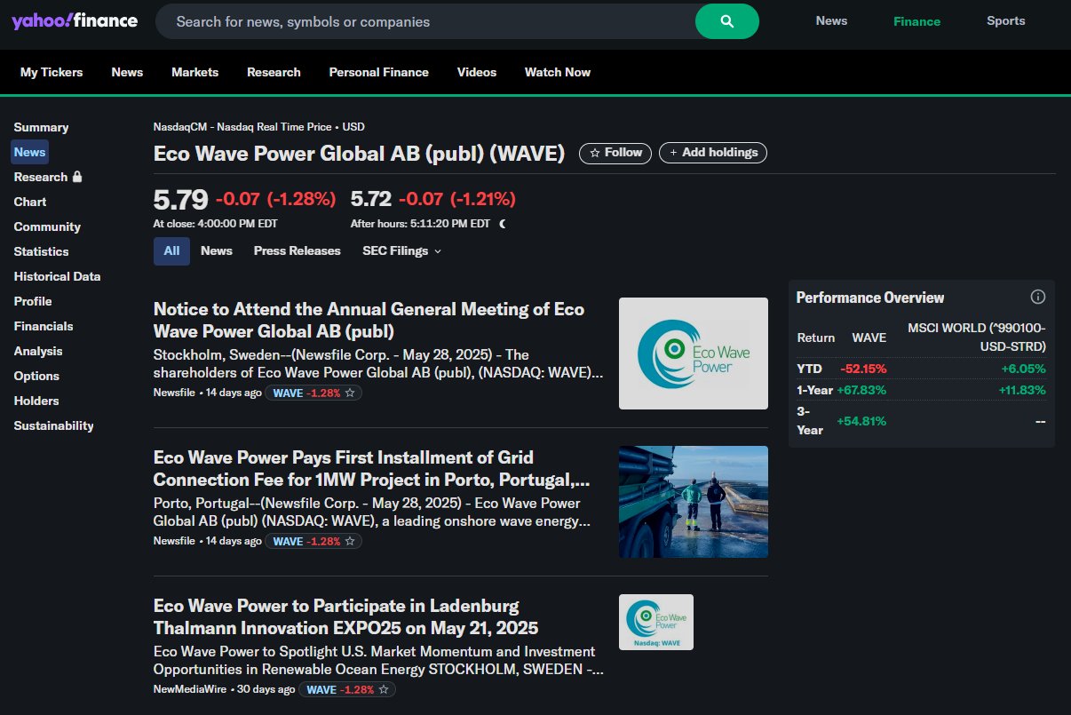Image resolution: width=1071 pixels, height=715 pixels.
Task: Star WAVE ticker under Ladenburg Thalmann article
Action: point(385,689)
